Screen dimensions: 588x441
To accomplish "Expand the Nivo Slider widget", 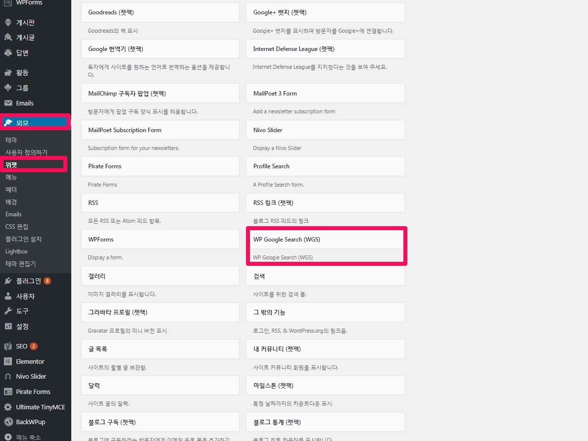I will tap(325, 130).
